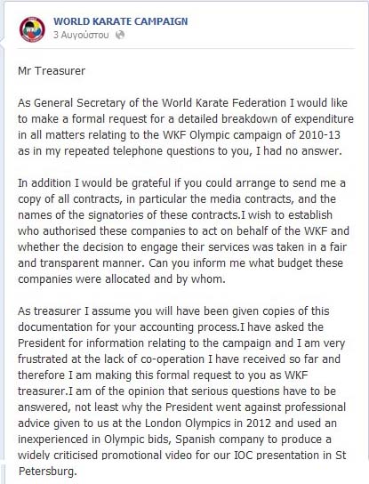Open the post via the 3 Αυγούστου timestamp
The width and height of the screenshot is (369, 484).
81,36
